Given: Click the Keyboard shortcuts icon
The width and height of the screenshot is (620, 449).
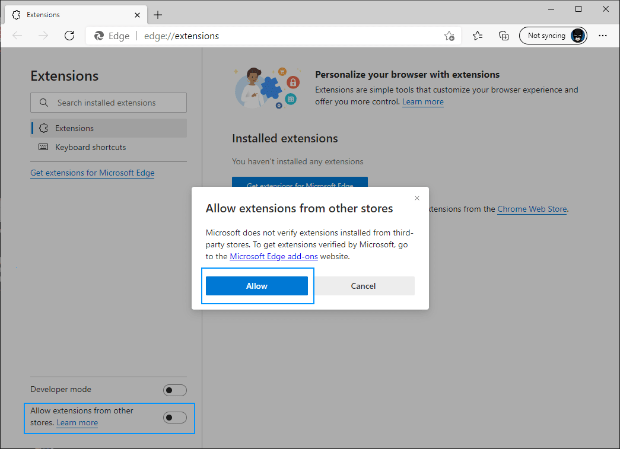Looking at the screenshot, I should (x=43, y=147).
